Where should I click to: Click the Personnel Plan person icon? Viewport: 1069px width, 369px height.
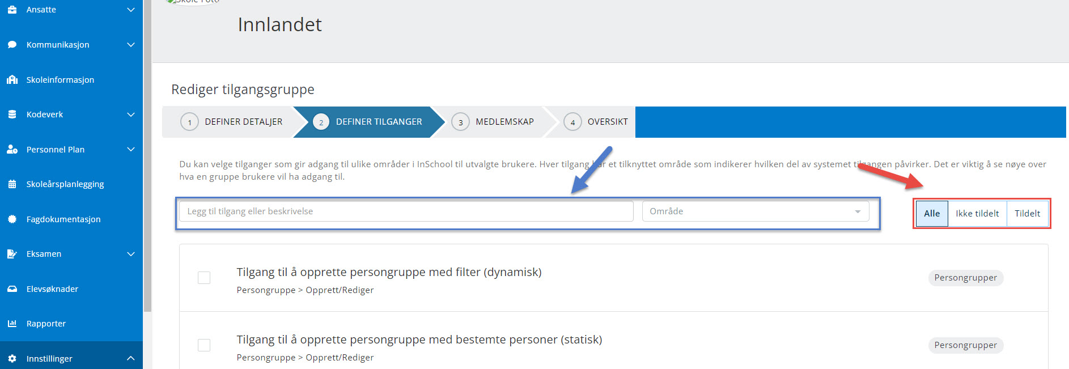pos(12,150)
